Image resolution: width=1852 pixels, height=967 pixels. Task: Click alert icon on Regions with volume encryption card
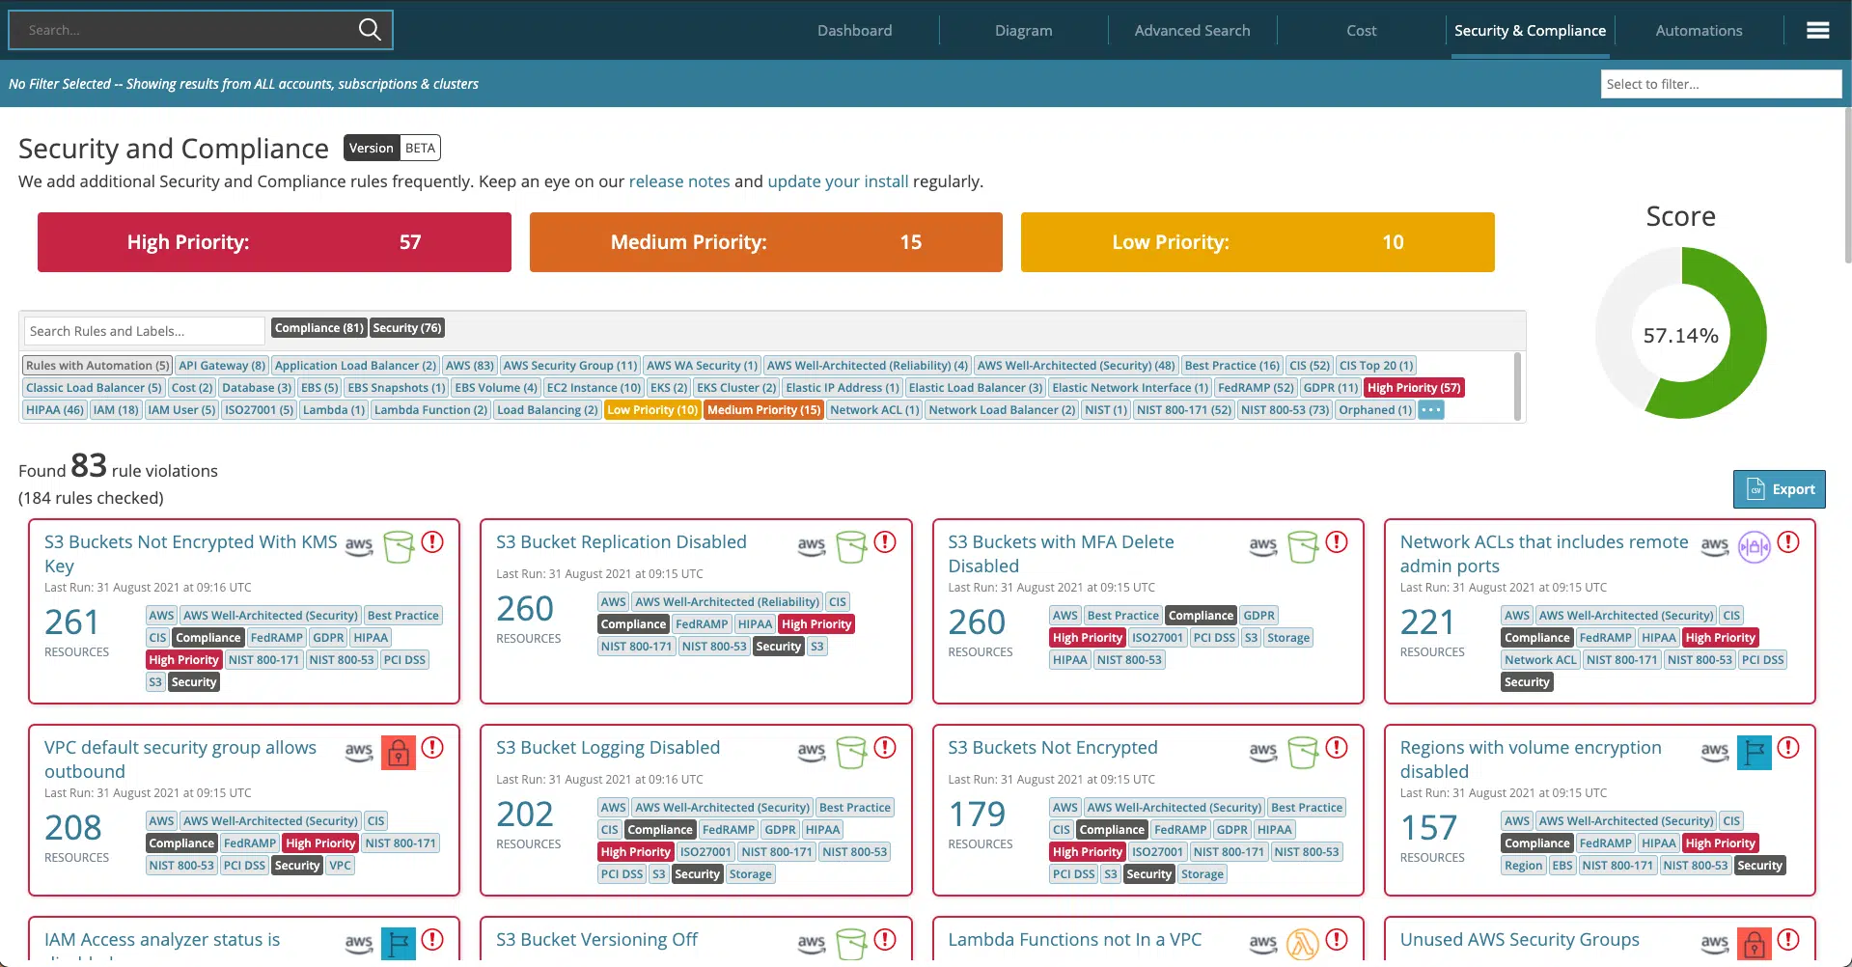pos(1788,747)
